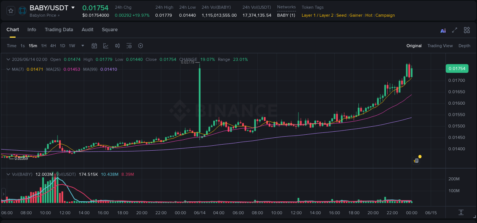Collapse the Vol(BABY) indicator row chevron
Screen dimensions: 477x223
click(x=8, y=174)
